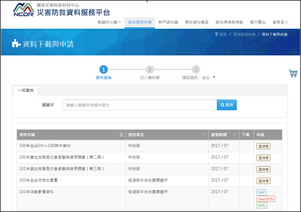
Task: Click step 2 circle 加入購物車
Action: click(150, 70)
